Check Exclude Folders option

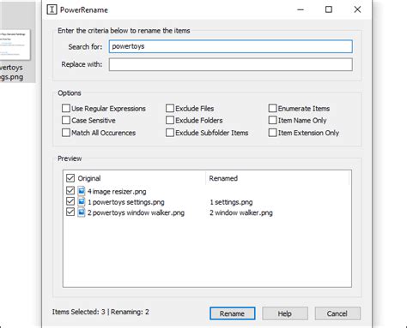(170, 120)
